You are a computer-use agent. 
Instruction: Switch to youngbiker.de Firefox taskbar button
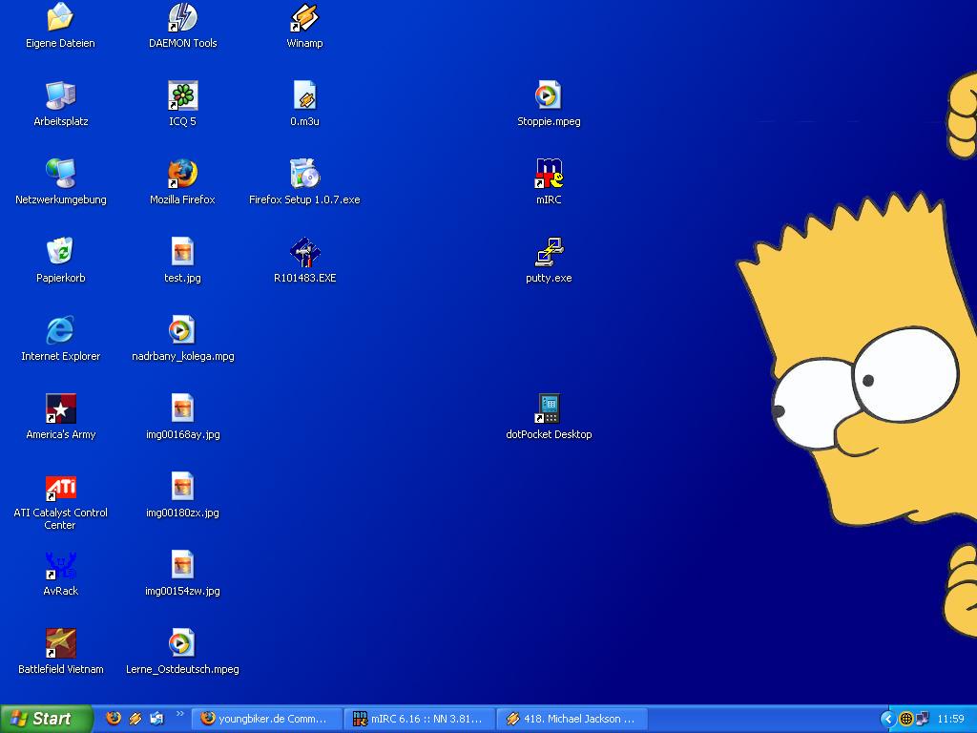coord(267,719)
